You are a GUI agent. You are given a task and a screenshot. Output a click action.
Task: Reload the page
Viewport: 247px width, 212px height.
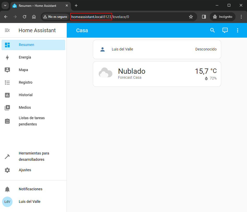coord(25,17)
